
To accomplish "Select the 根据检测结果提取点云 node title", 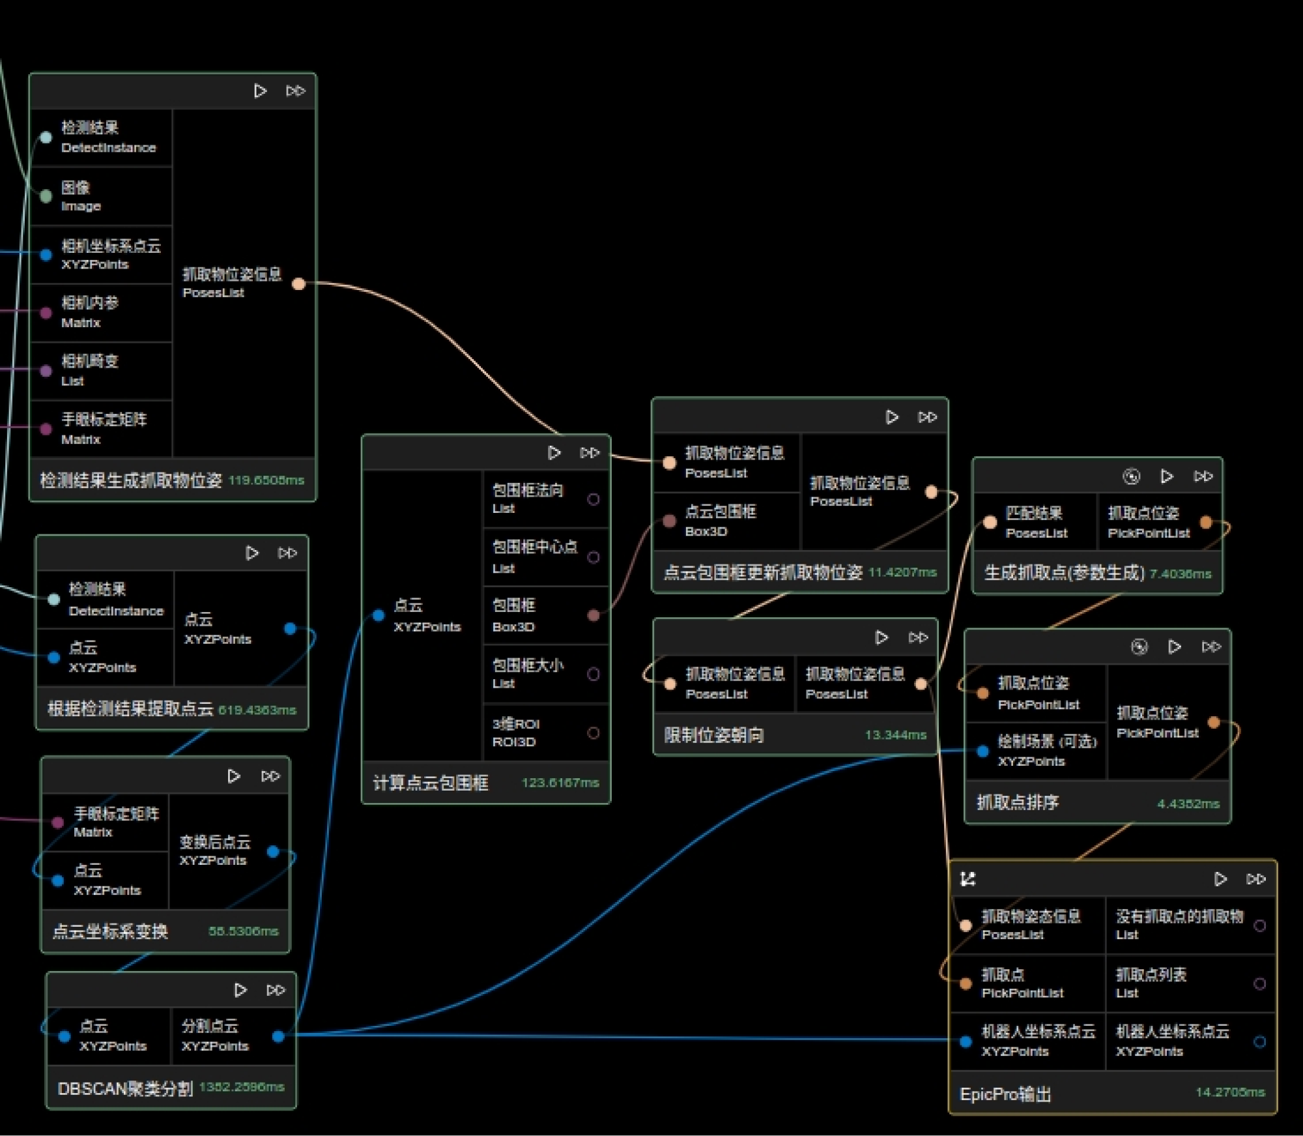I will click(x=130, y=709).
